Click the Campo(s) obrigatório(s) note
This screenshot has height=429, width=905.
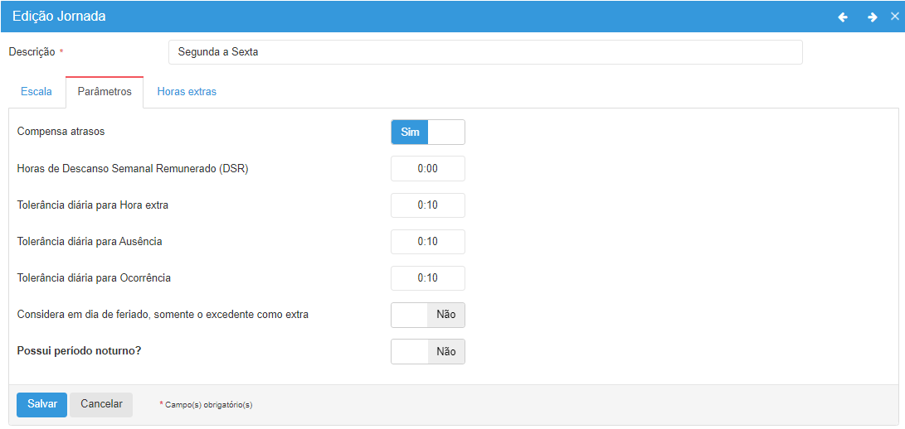[x=207, y=405]
